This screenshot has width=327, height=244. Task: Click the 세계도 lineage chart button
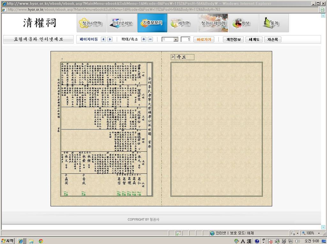tap(254, 40)
